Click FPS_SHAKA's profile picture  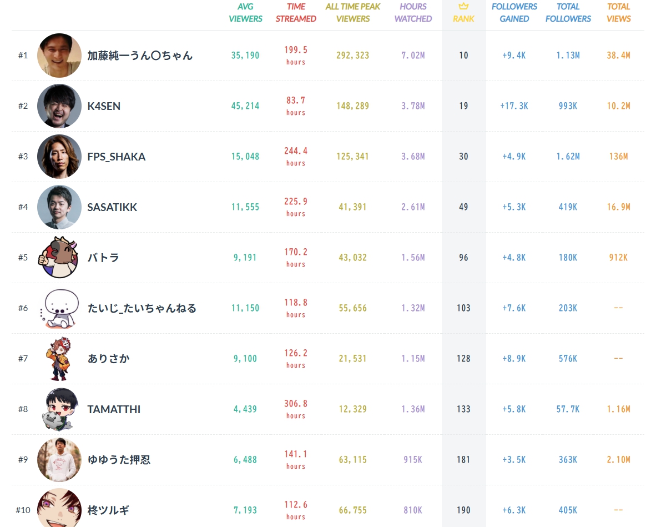[59, 157]
